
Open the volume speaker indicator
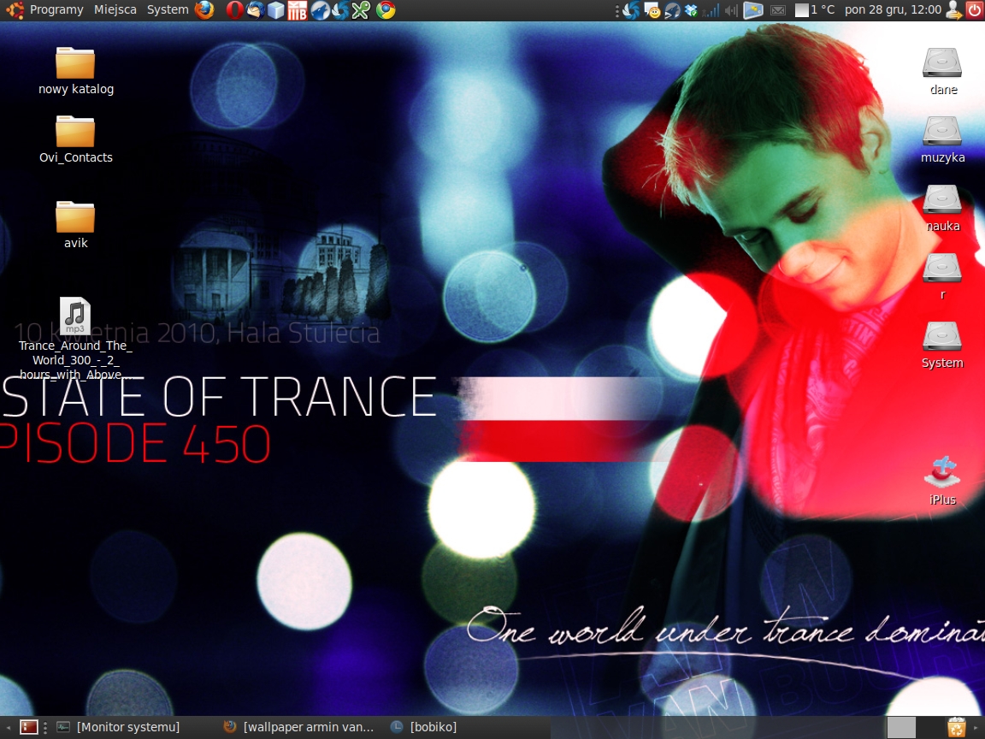coord(730,10)
